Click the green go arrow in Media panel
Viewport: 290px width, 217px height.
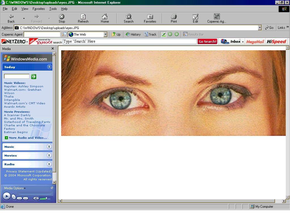coord(34,77)
